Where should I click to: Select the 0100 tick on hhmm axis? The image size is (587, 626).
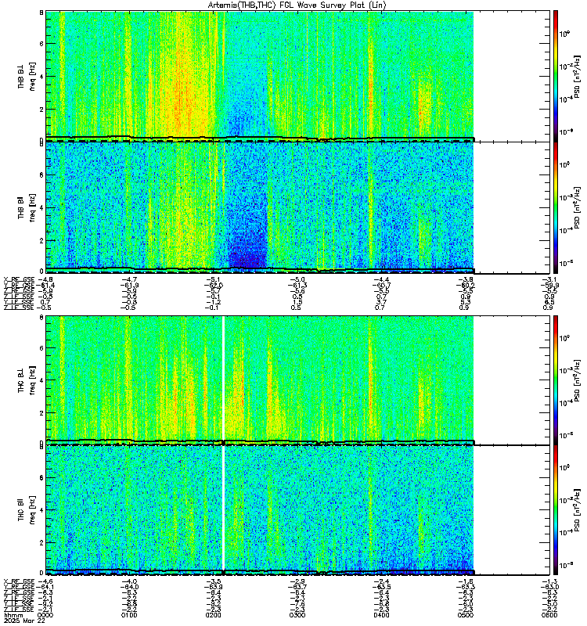click(130, 614)
